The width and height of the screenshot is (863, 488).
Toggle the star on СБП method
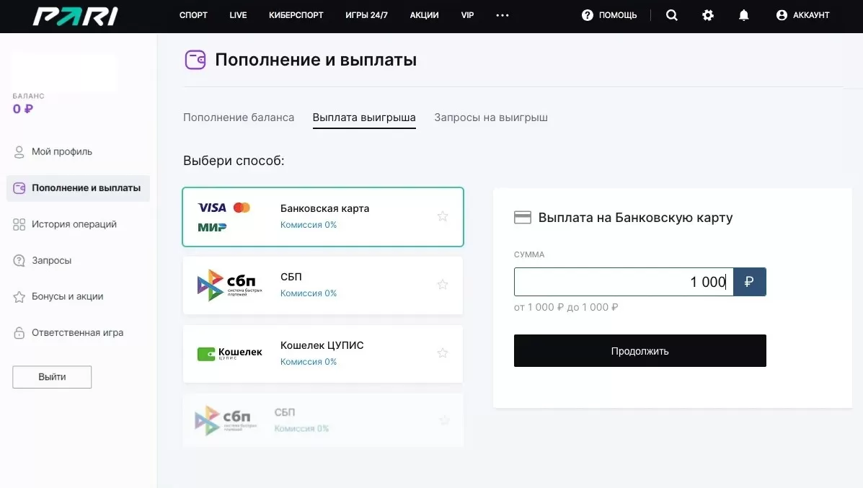(x=442, y=284)
